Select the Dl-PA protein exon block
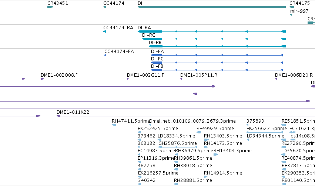This screenshot has width=315, height=186. 157,55
